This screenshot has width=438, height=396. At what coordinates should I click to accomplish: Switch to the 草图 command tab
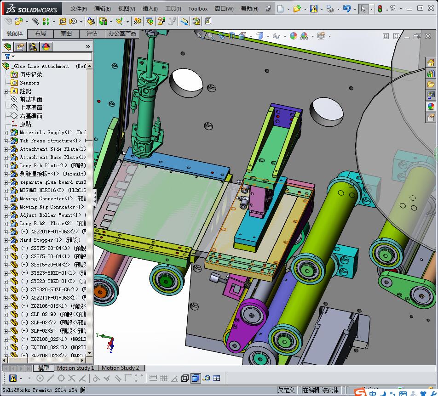66,34
